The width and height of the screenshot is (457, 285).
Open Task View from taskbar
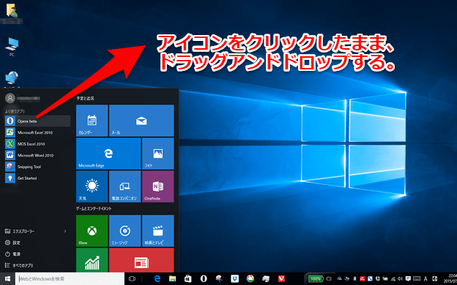tap(132, 279)
